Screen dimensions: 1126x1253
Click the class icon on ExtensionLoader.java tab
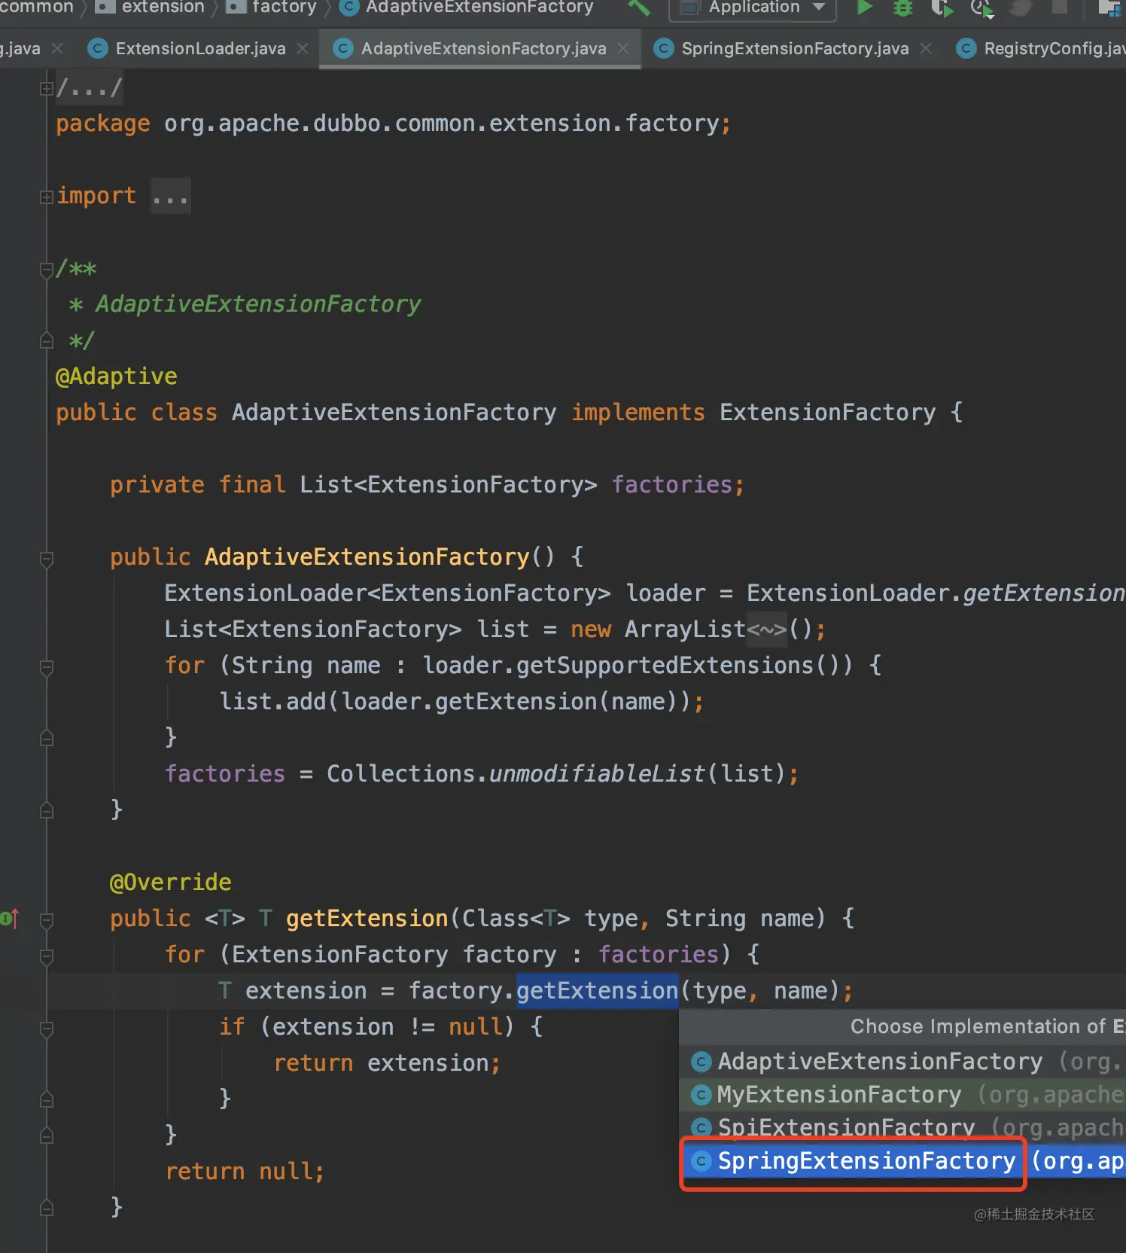tap(98, 48)
